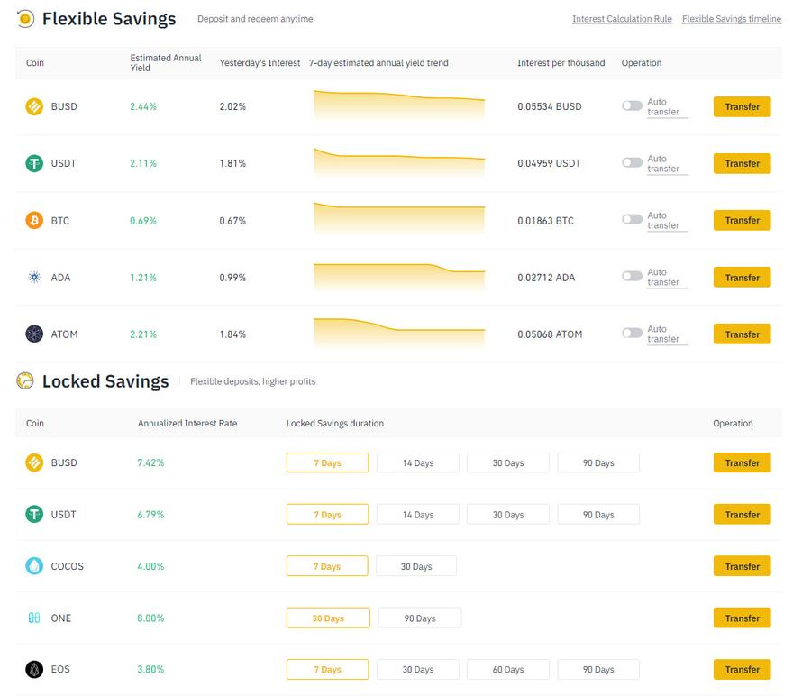
Task: Click the 1.84% yesterday's interest for ATOM
Action: (232, 334)
